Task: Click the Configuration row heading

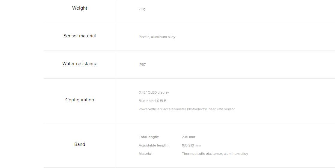Action: (80, 100)
